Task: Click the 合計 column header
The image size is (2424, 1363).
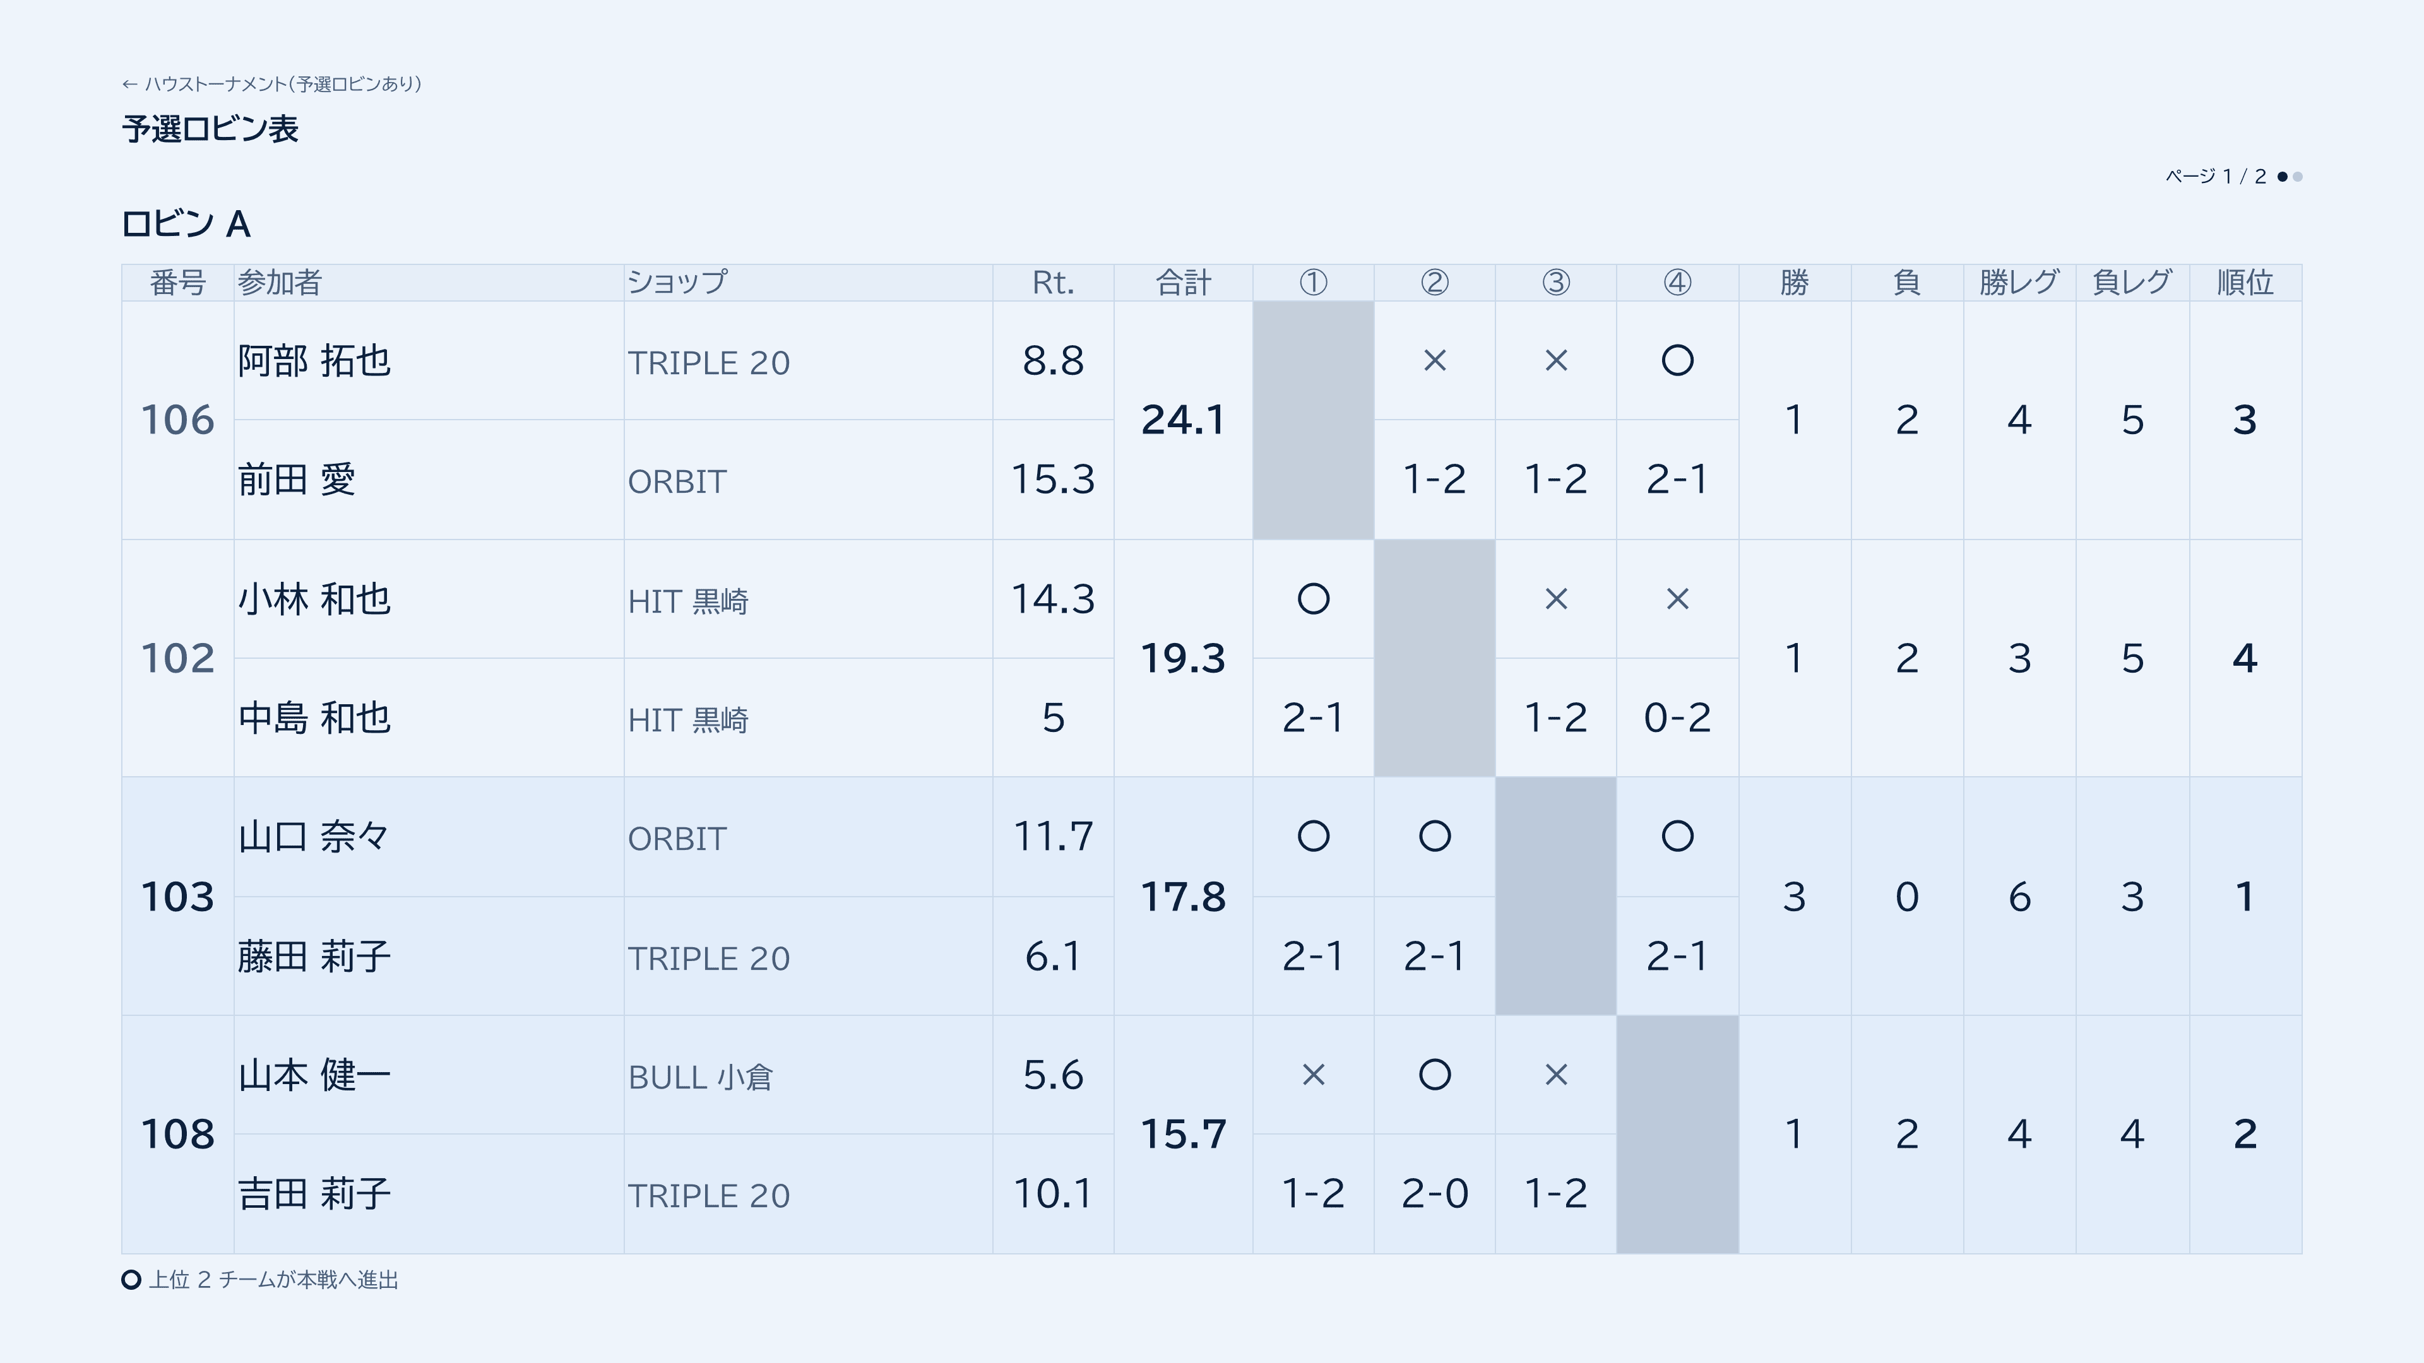Action: pos(1183,282)
